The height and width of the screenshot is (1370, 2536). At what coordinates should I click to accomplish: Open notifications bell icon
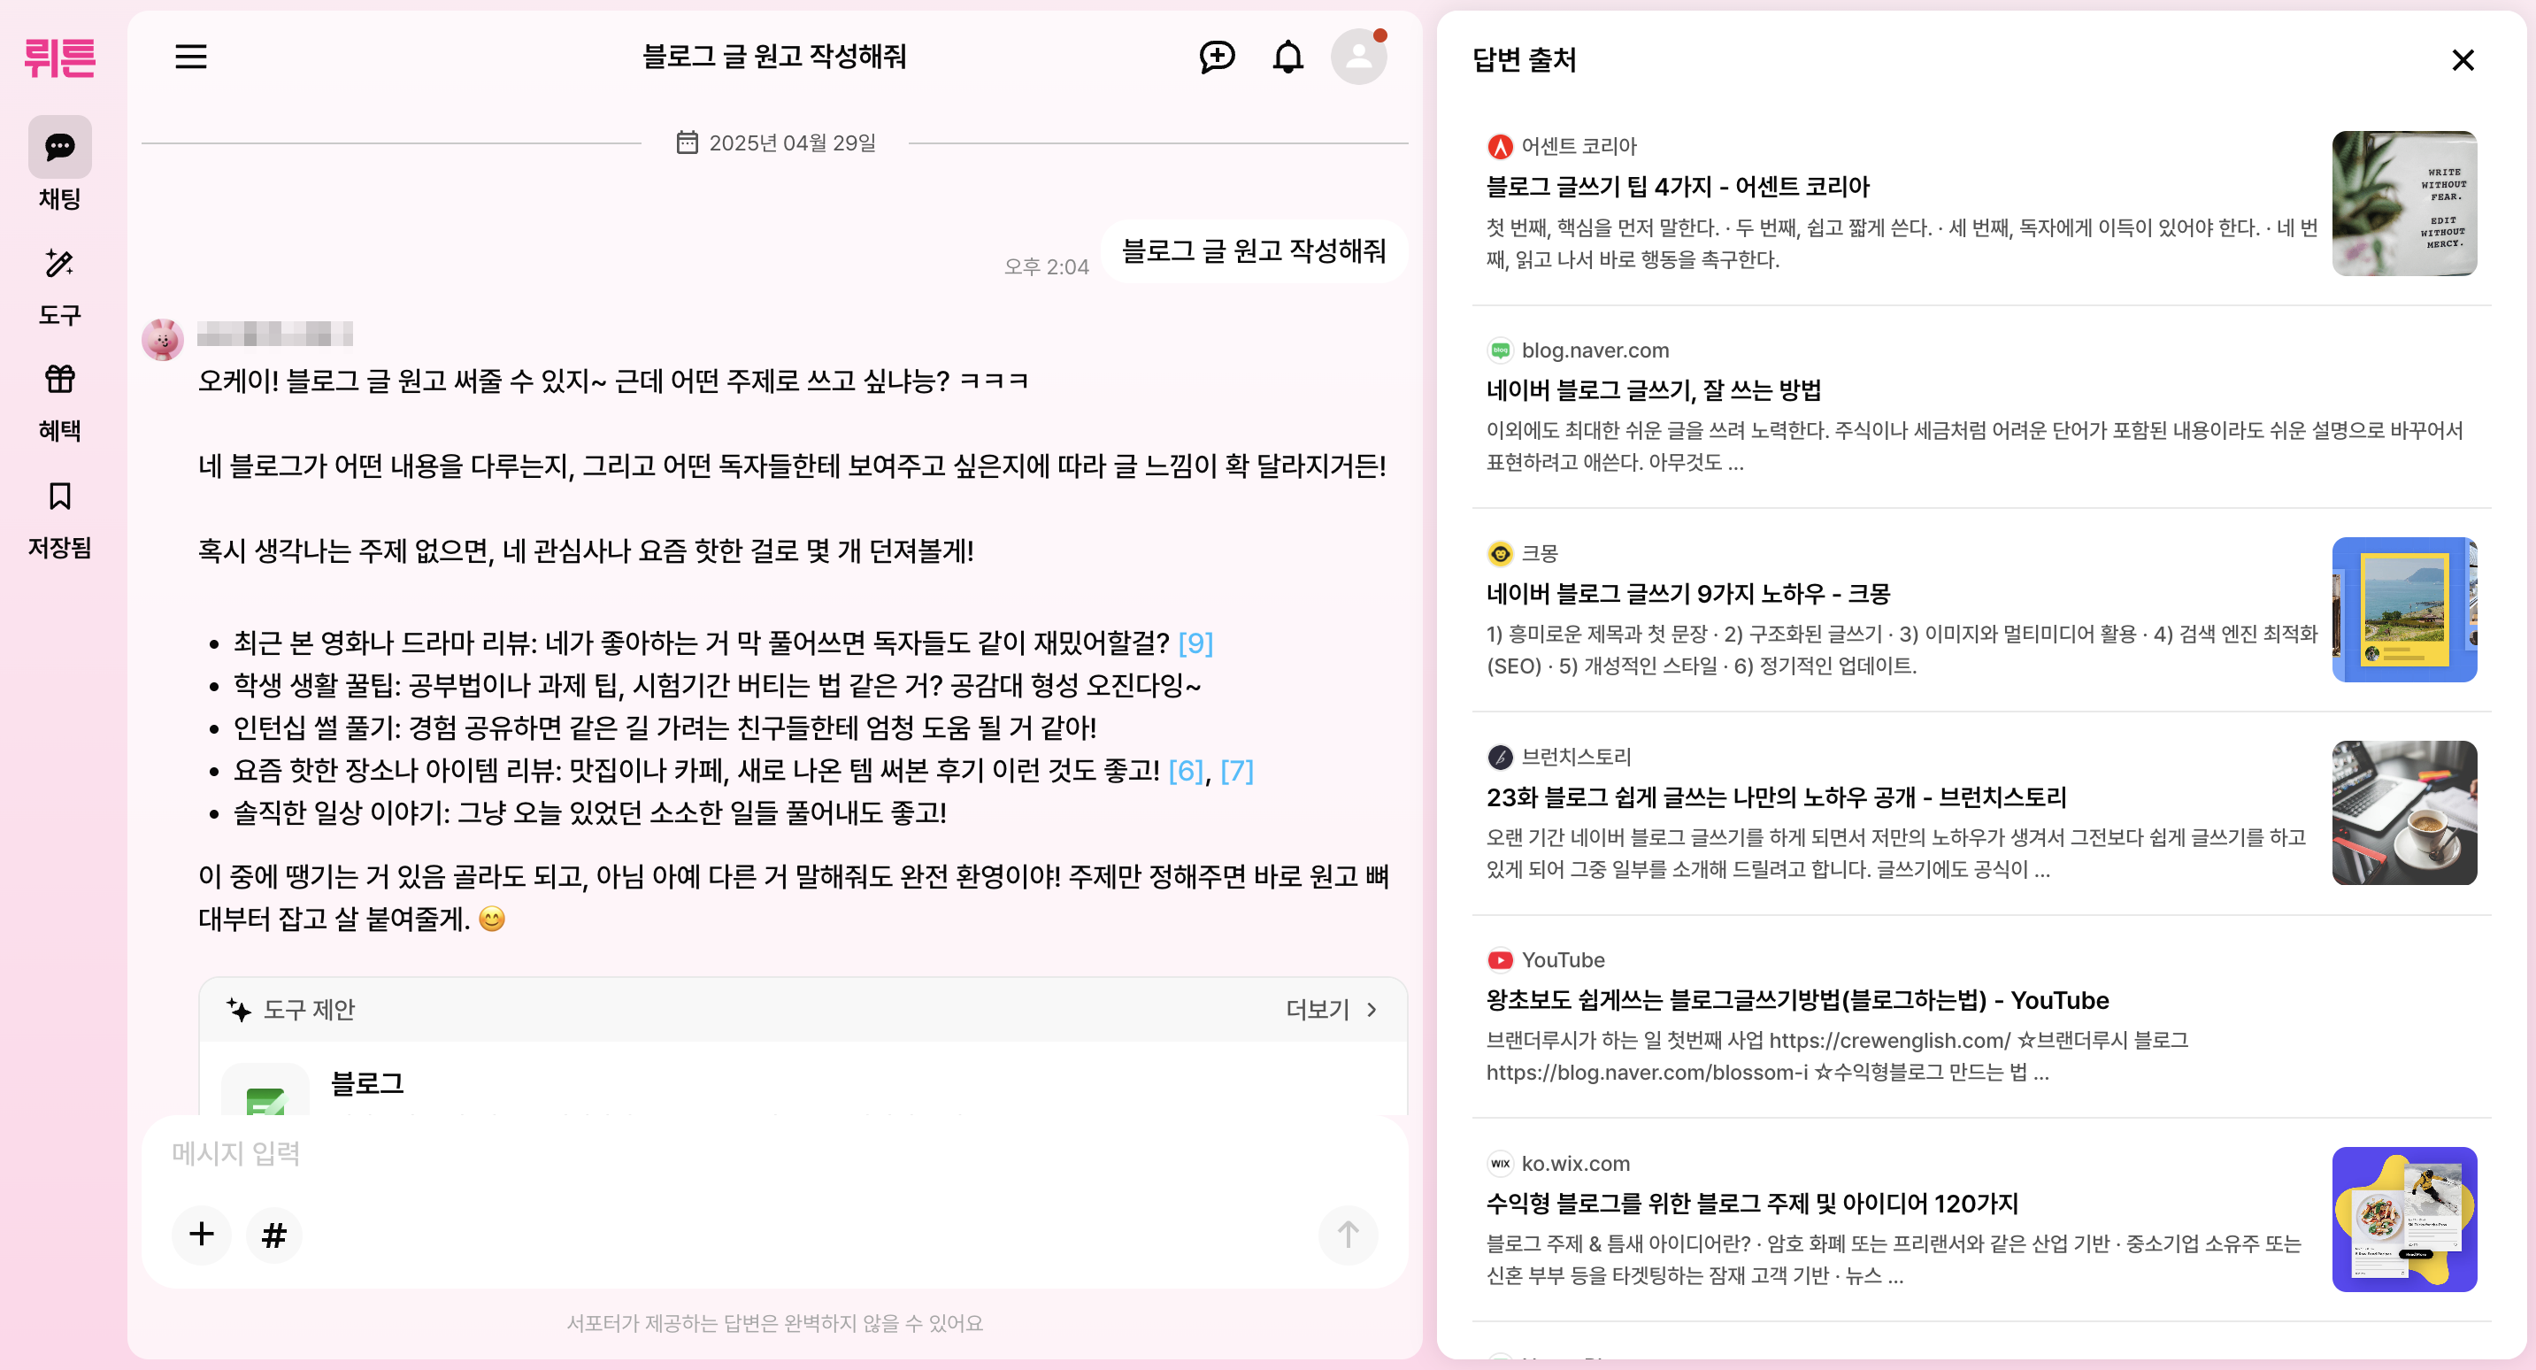point(1287,56)
